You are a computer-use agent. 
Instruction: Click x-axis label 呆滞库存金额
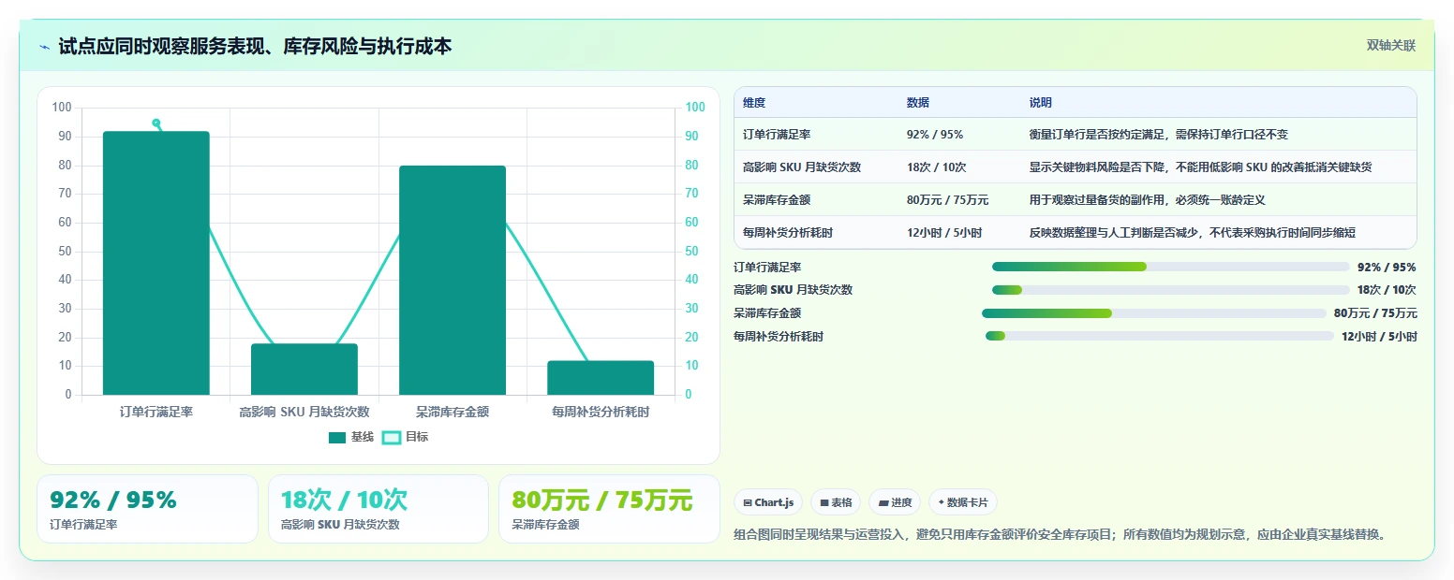tap(453, 412)
